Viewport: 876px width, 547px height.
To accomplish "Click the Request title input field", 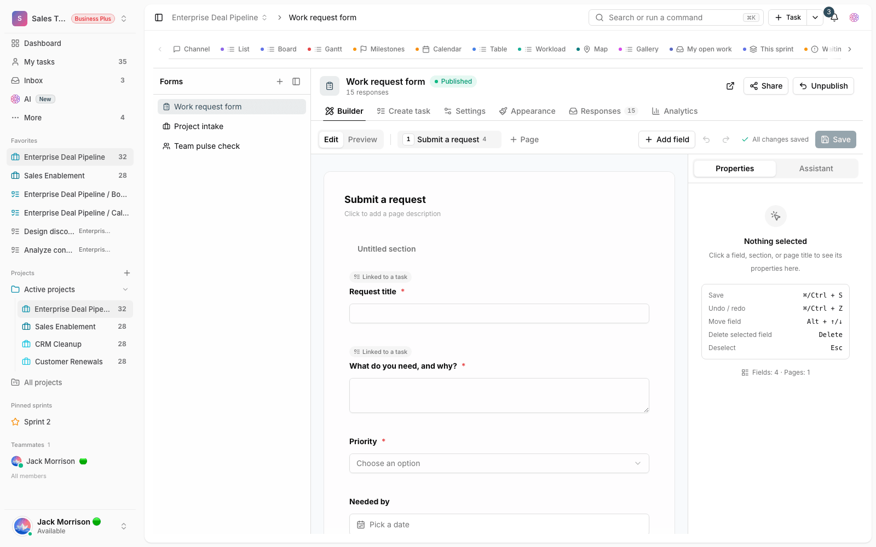I will click(x=499, y=313).
